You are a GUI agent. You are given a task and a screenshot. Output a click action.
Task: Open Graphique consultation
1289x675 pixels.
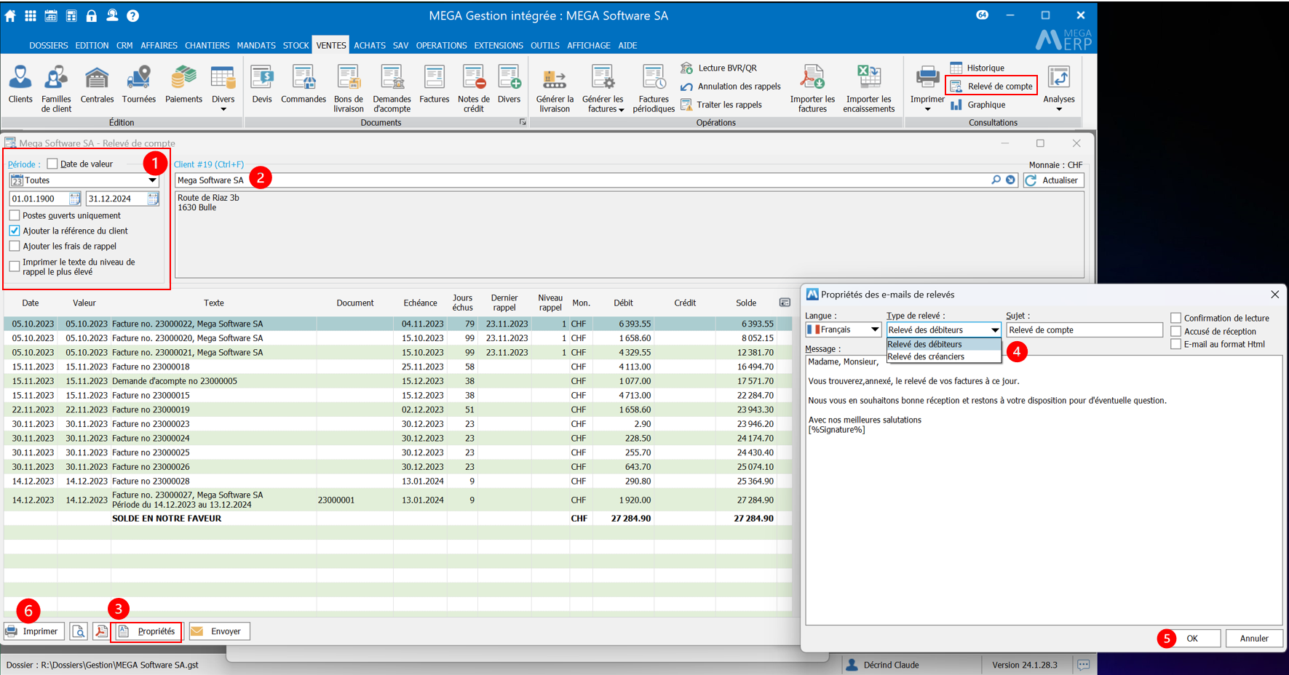point(977,105)
